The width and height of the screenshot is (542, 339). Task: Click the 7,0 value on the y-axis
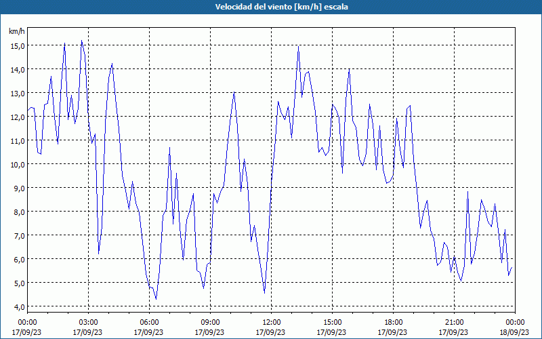[x=19, y=235]
